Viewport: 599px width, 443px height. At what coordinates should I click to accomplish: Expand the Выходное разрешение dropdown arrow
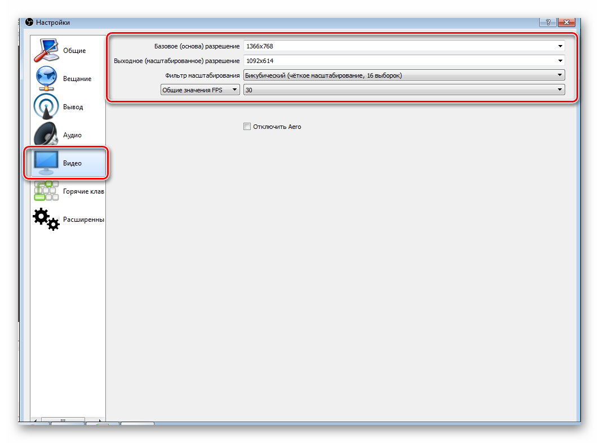click(x=560, y=61)
